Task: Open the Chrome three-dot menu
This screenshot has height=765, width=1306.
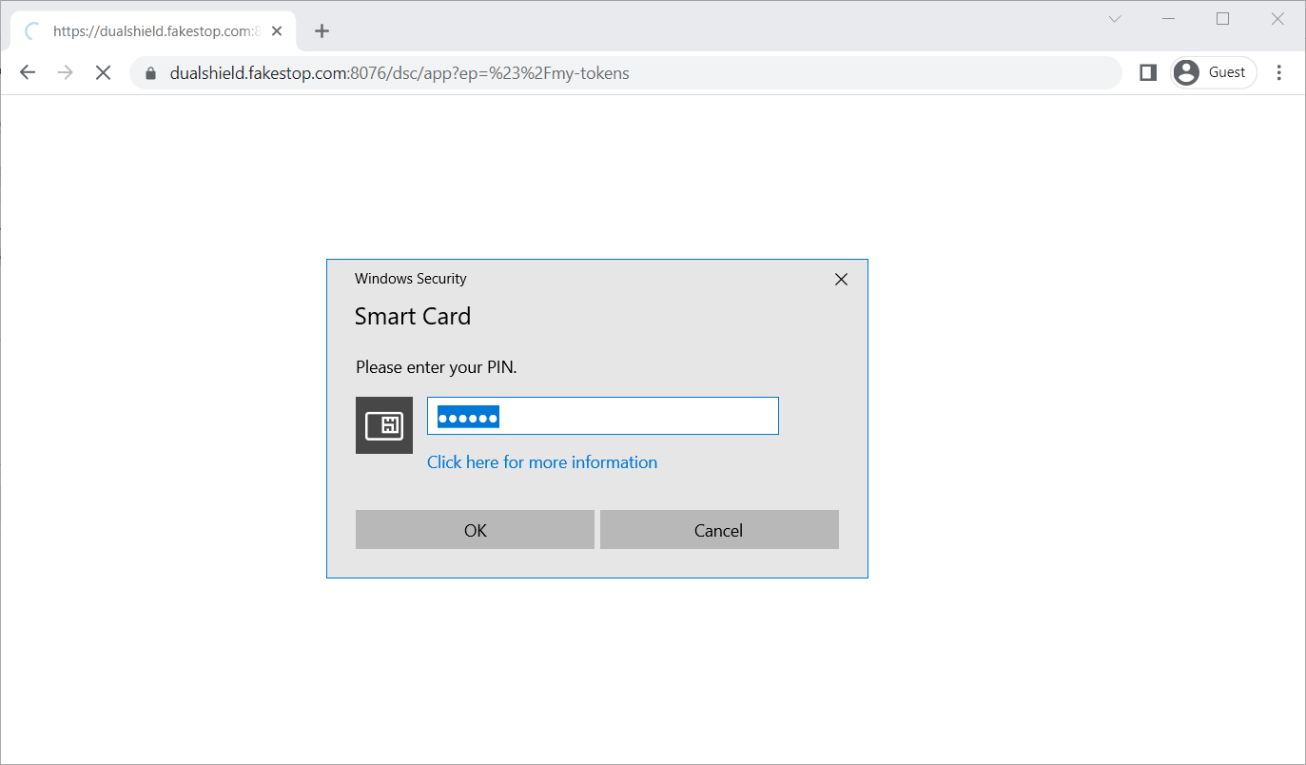Action: (x=1279, y=72)
